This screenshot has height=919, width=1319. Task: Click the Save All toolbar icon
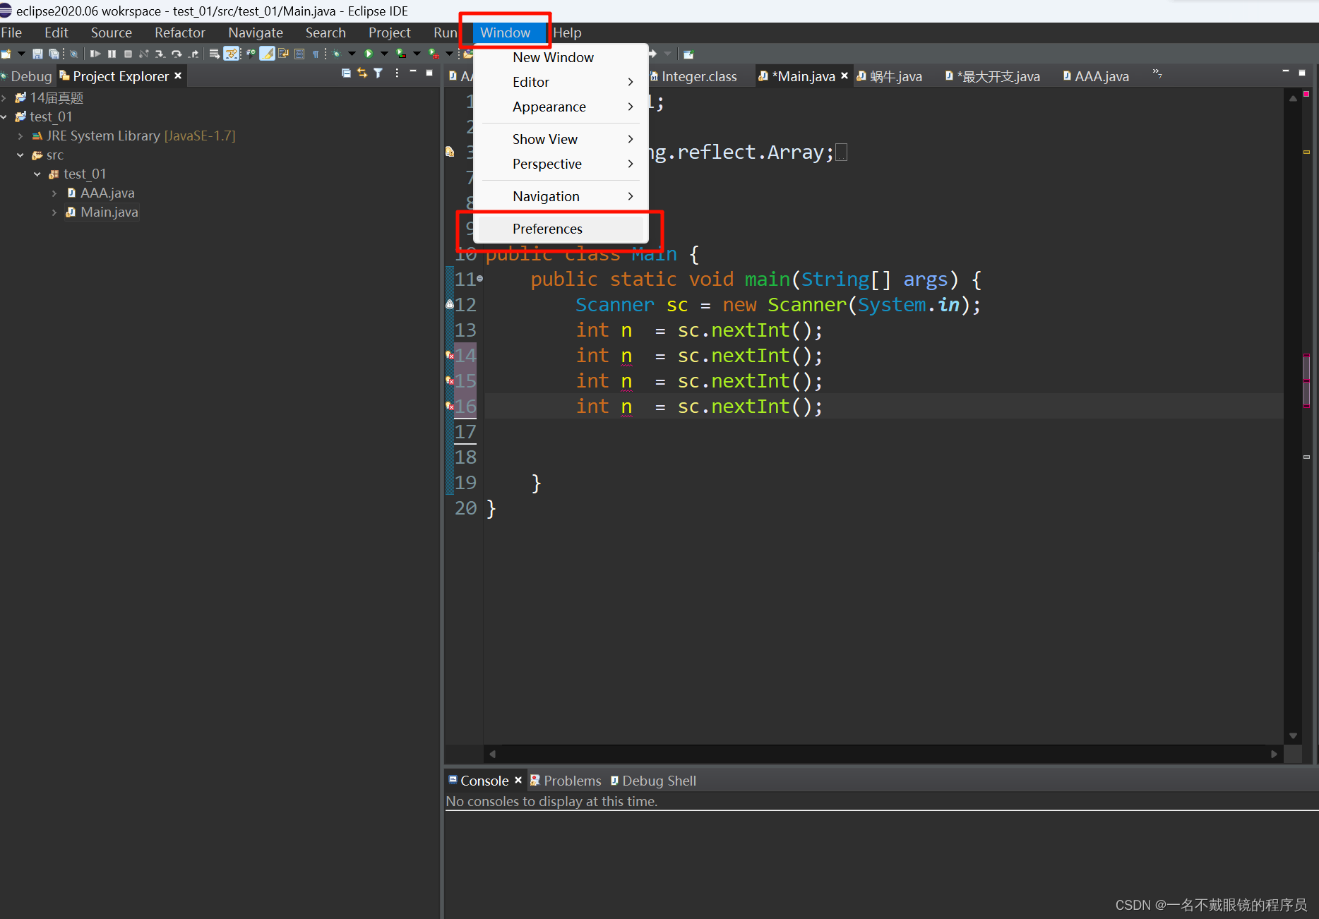click(x=54, y=54)
